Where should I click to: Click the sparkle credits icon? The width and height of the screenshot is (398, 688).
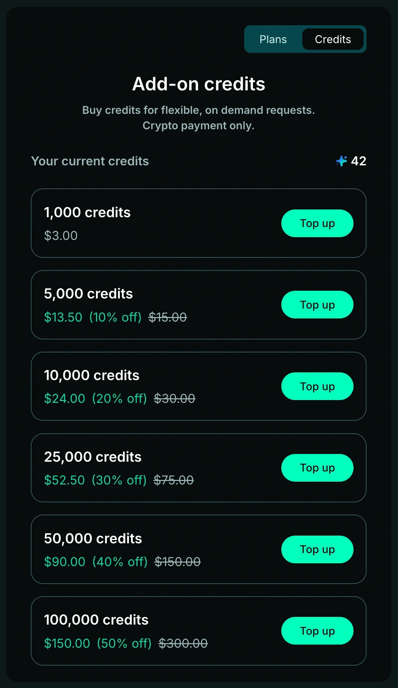click(342, 161)
